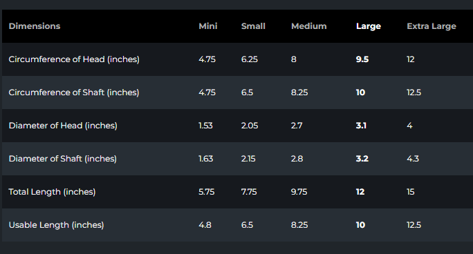473x254 pixels.
Task: Select the Extra Large column header
Action: coord(432,26)
